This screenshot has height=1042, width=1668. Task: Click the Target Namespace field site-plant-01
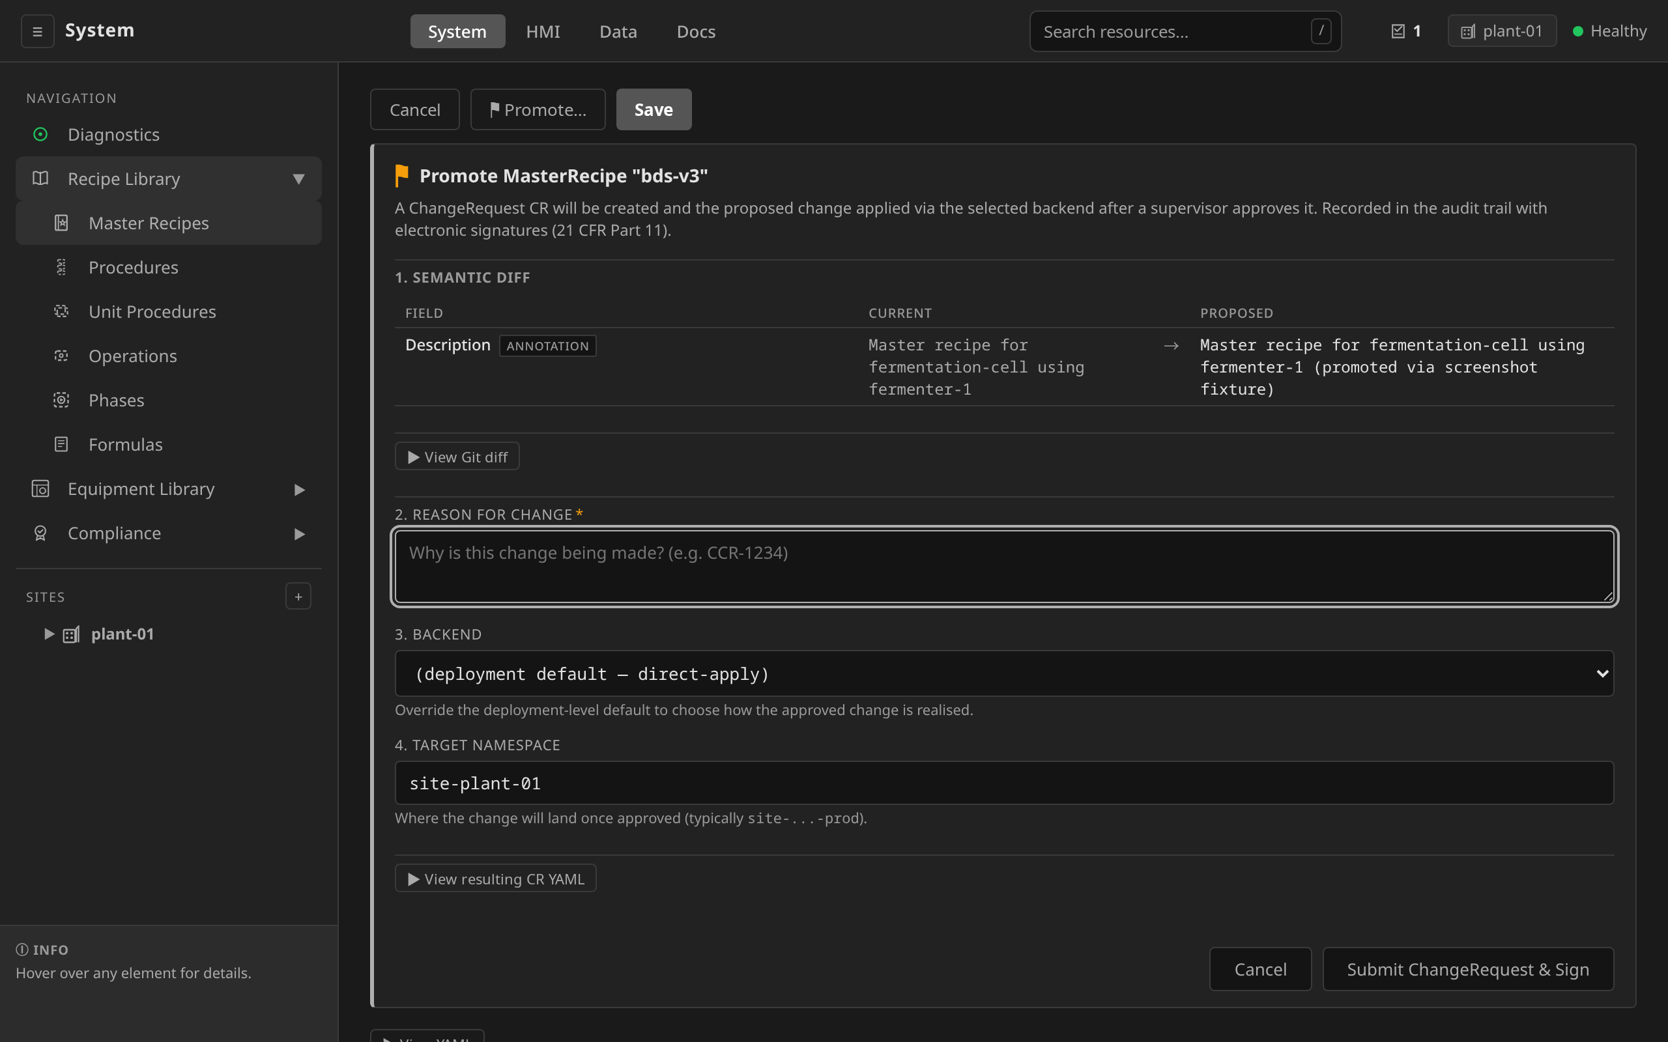coord(1004,783)
